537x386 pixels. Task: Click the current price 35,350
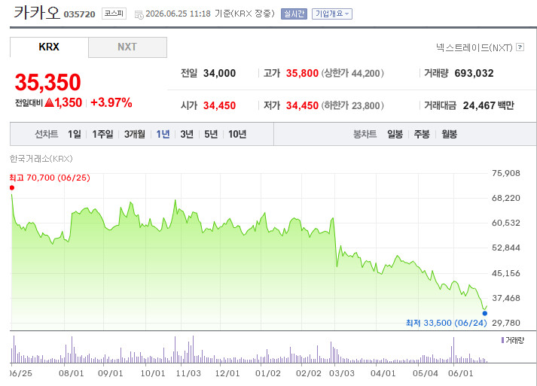point(48,83)
